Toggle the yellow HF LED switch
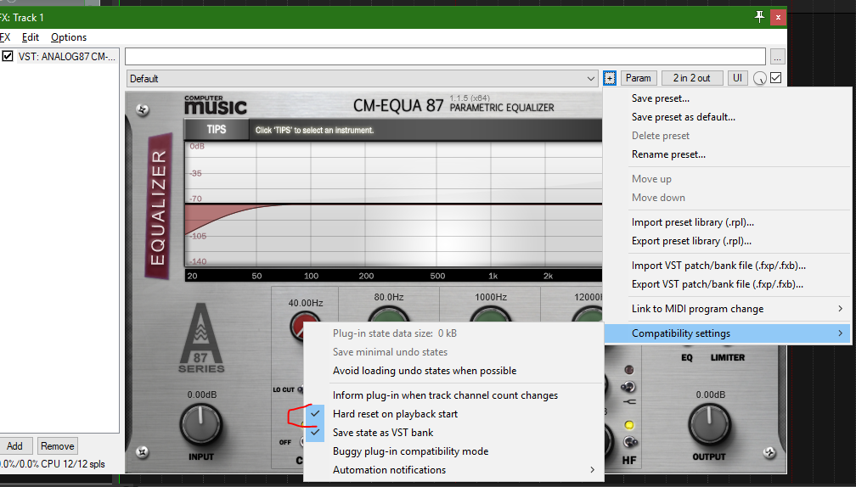This screenshot has width=856, height=487. (x=629, y=425)
